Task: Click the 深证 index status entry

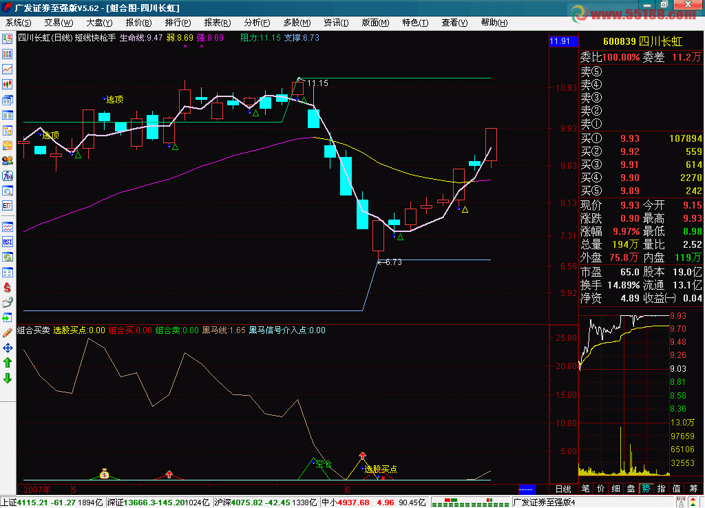Action: pos(159,502)
